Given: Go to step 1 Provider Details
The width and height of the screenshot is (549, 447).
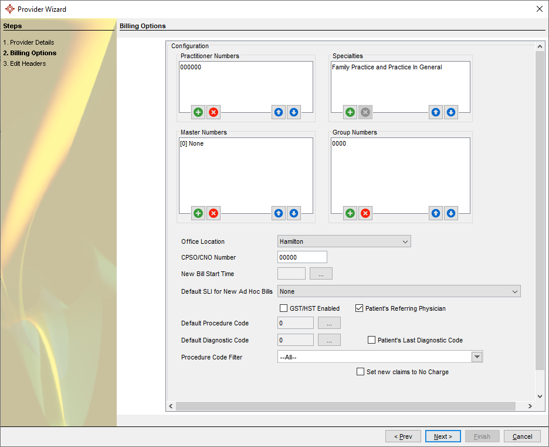Looking at the screenshot, I should 29,42.
